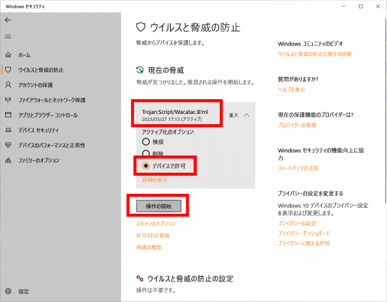Toggle the hamburger navigation menu
Image resolution: width=387 pixels, height=302 pixels.
(8, 36)
